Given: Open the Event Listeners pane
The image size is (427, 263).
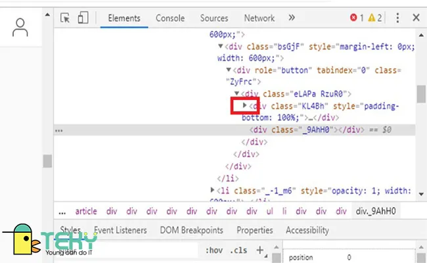Looking at the screenshot, I should tap(120, 230).
